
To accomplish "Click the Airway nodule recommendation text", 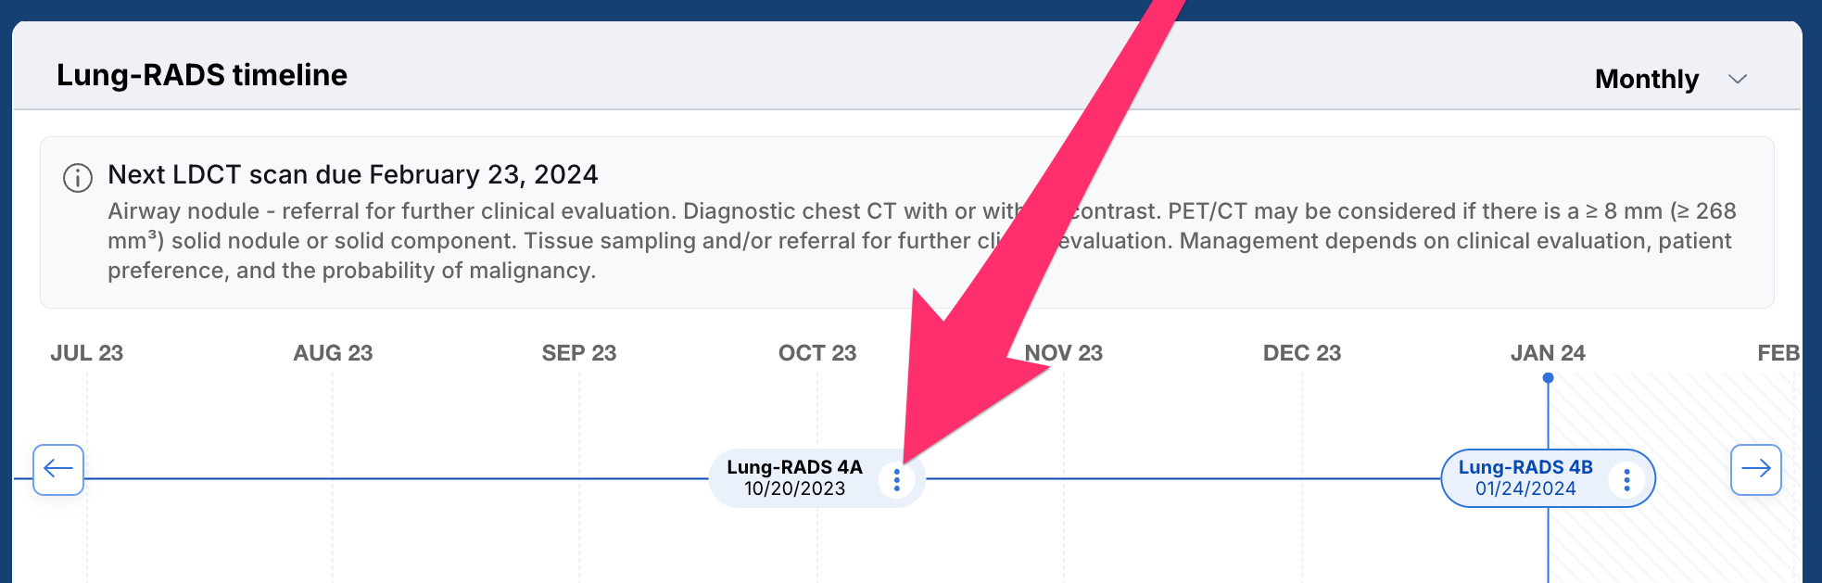I will click(x=922, y=241).
